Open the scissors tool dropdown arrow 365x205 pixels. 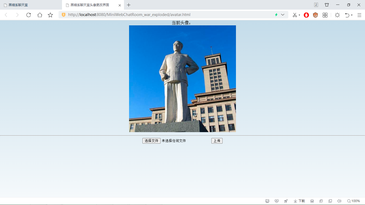click(x=299, y=15)
